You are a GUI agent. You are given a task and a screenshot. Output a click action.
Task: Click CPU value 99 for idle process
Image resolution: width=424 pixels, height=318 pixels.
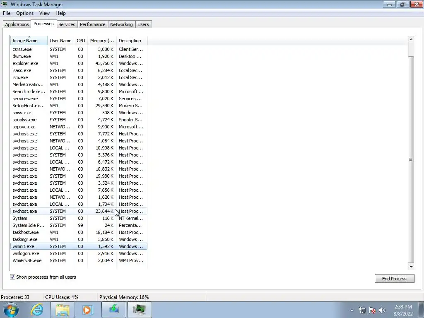80,225
